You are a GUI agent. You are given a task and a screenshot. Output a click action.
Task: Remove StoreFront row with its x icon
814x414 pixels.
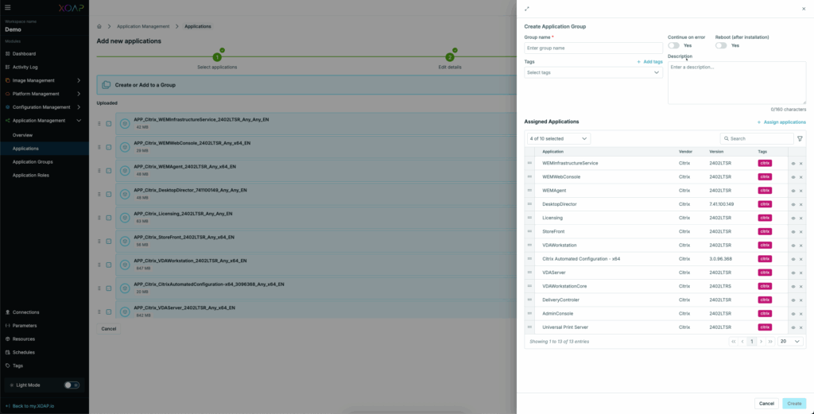click(x=801, y=232)
